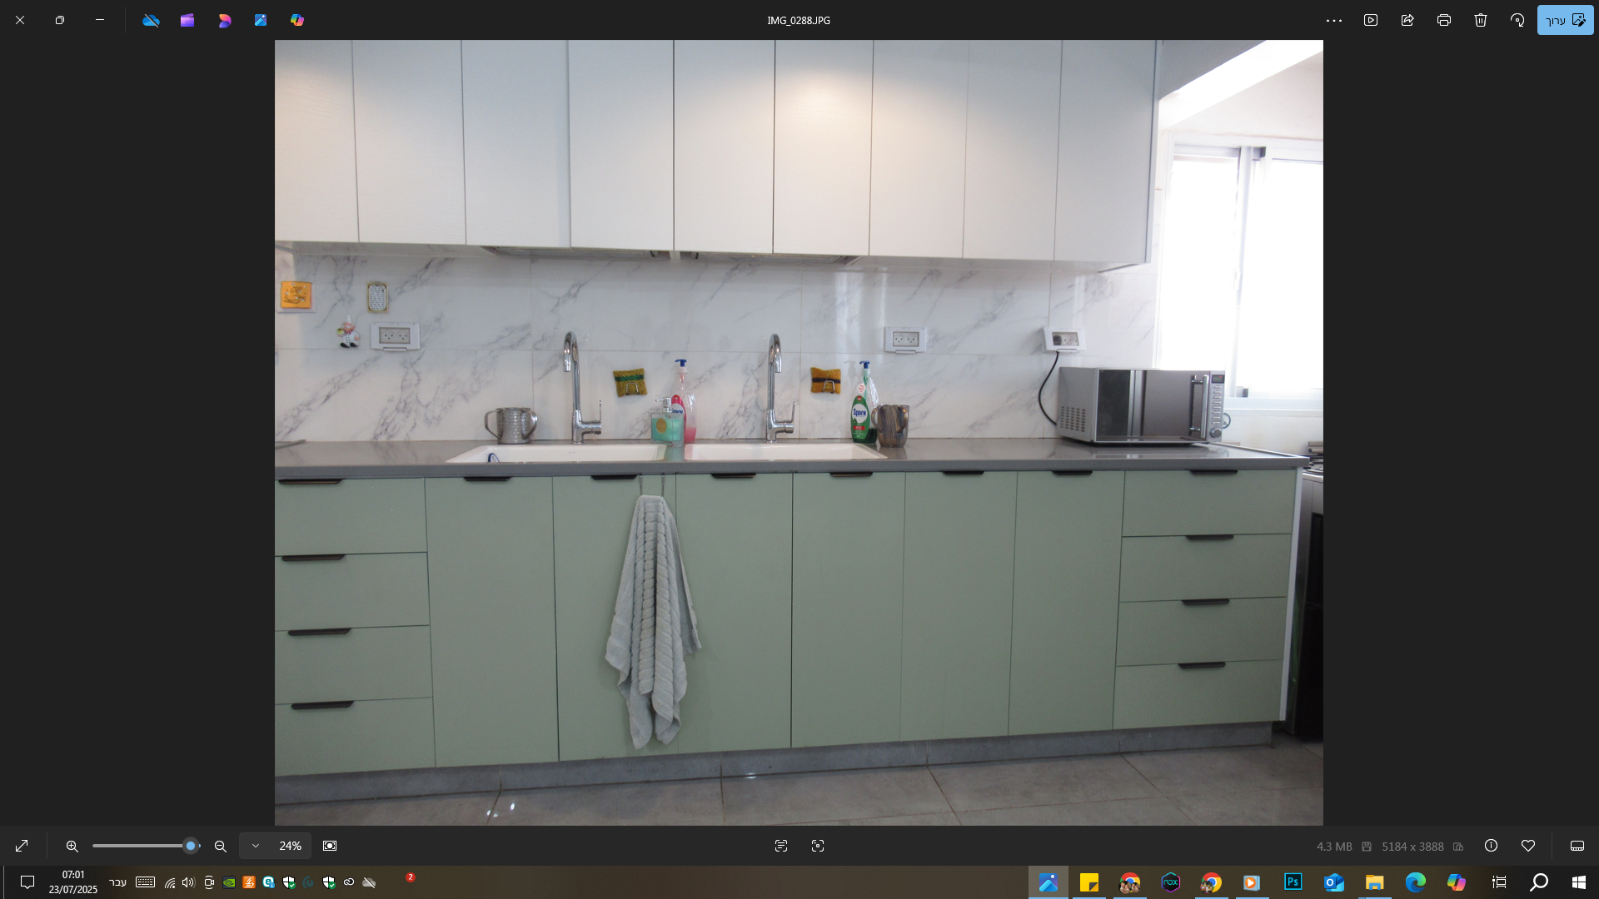Open the OneDrive cloud icon in title bar

[151, 20]
